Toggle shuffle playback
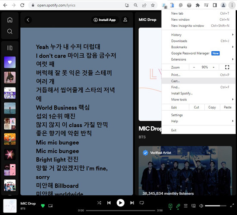 (x=99, y=203)
